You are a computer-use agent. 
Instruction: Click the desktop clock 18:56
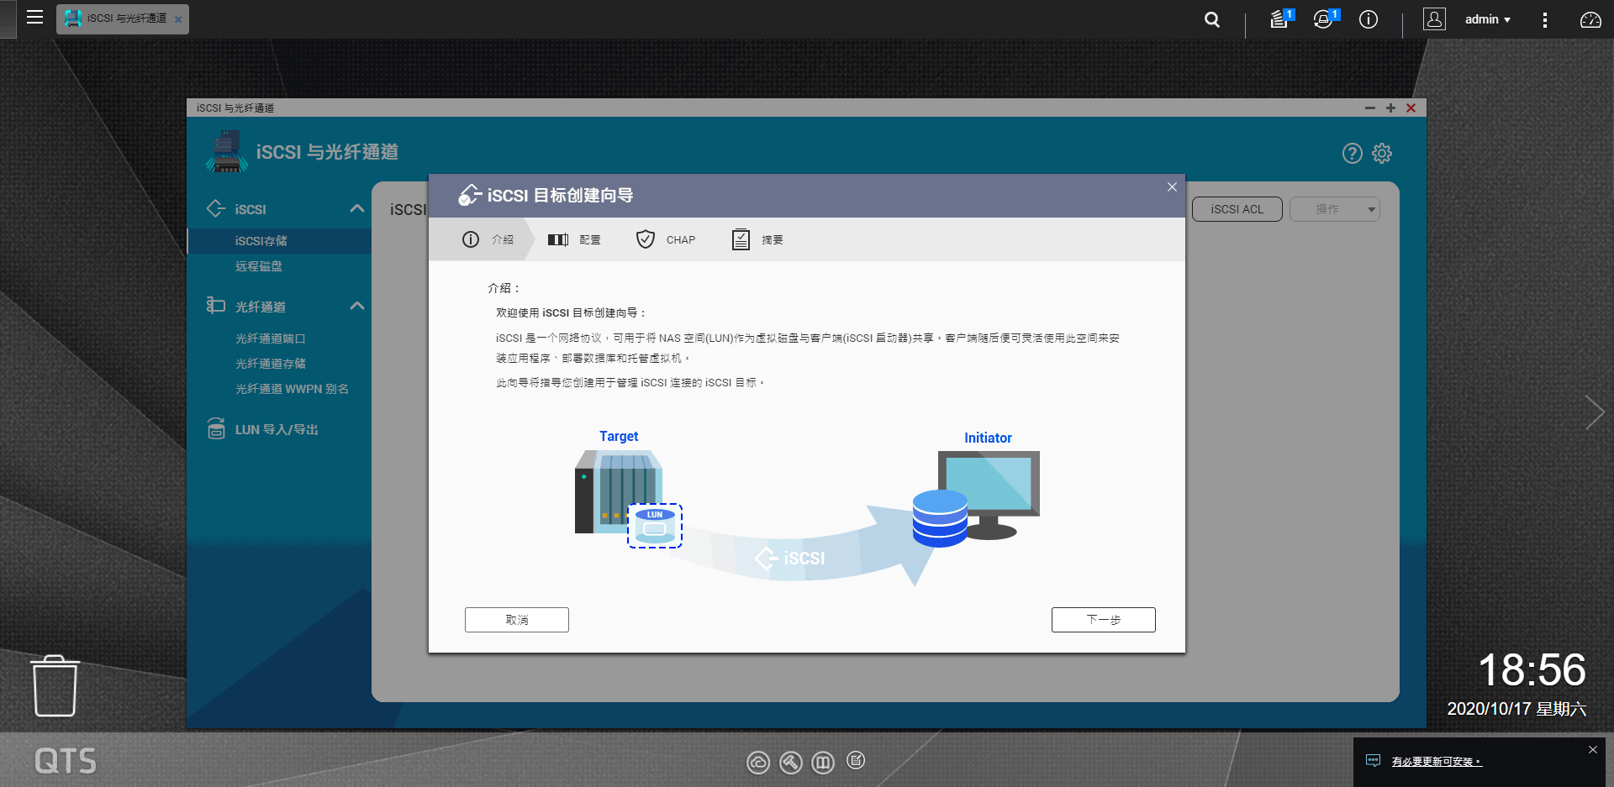tap(1532, 670)
